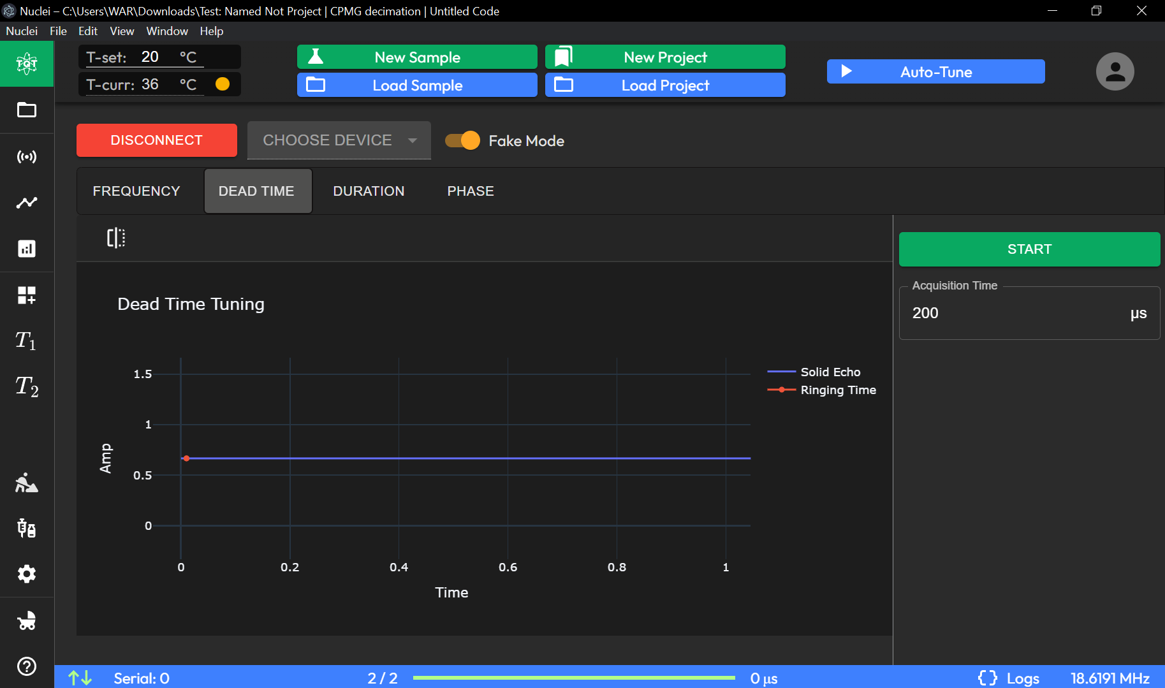Click the Nuclei app icon in title bar
Screen dimensions: 1165x688
pyautogui.click(x=9, y=11)
